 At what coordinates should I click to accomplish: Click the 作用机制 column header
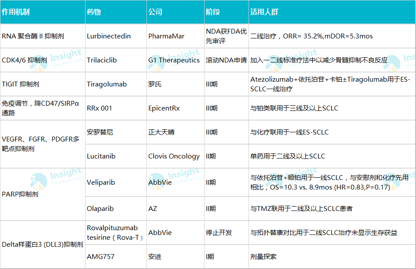click(x=42, y=12)
